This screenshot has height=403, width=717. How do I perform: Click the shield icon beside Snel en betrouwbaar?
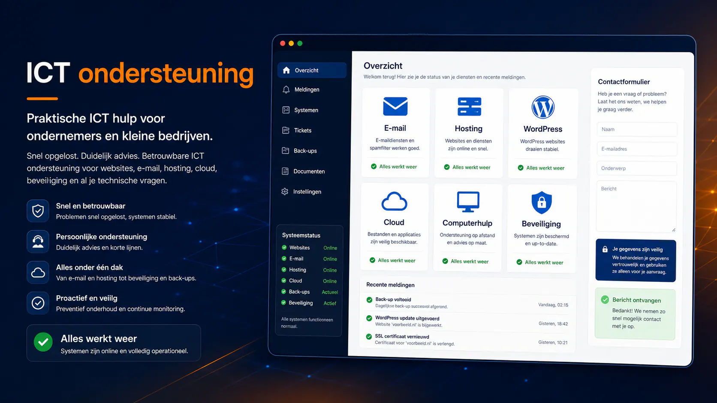point(38,211)
